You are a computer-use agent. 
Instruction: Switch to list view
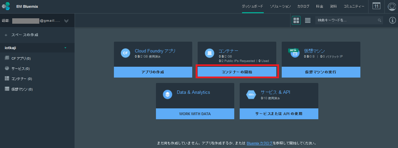[307, 21]
